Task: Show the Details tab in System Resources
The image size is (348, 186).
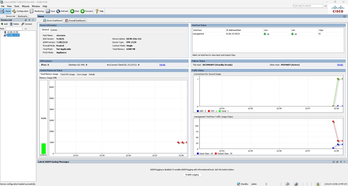Action: click(92, 74)
